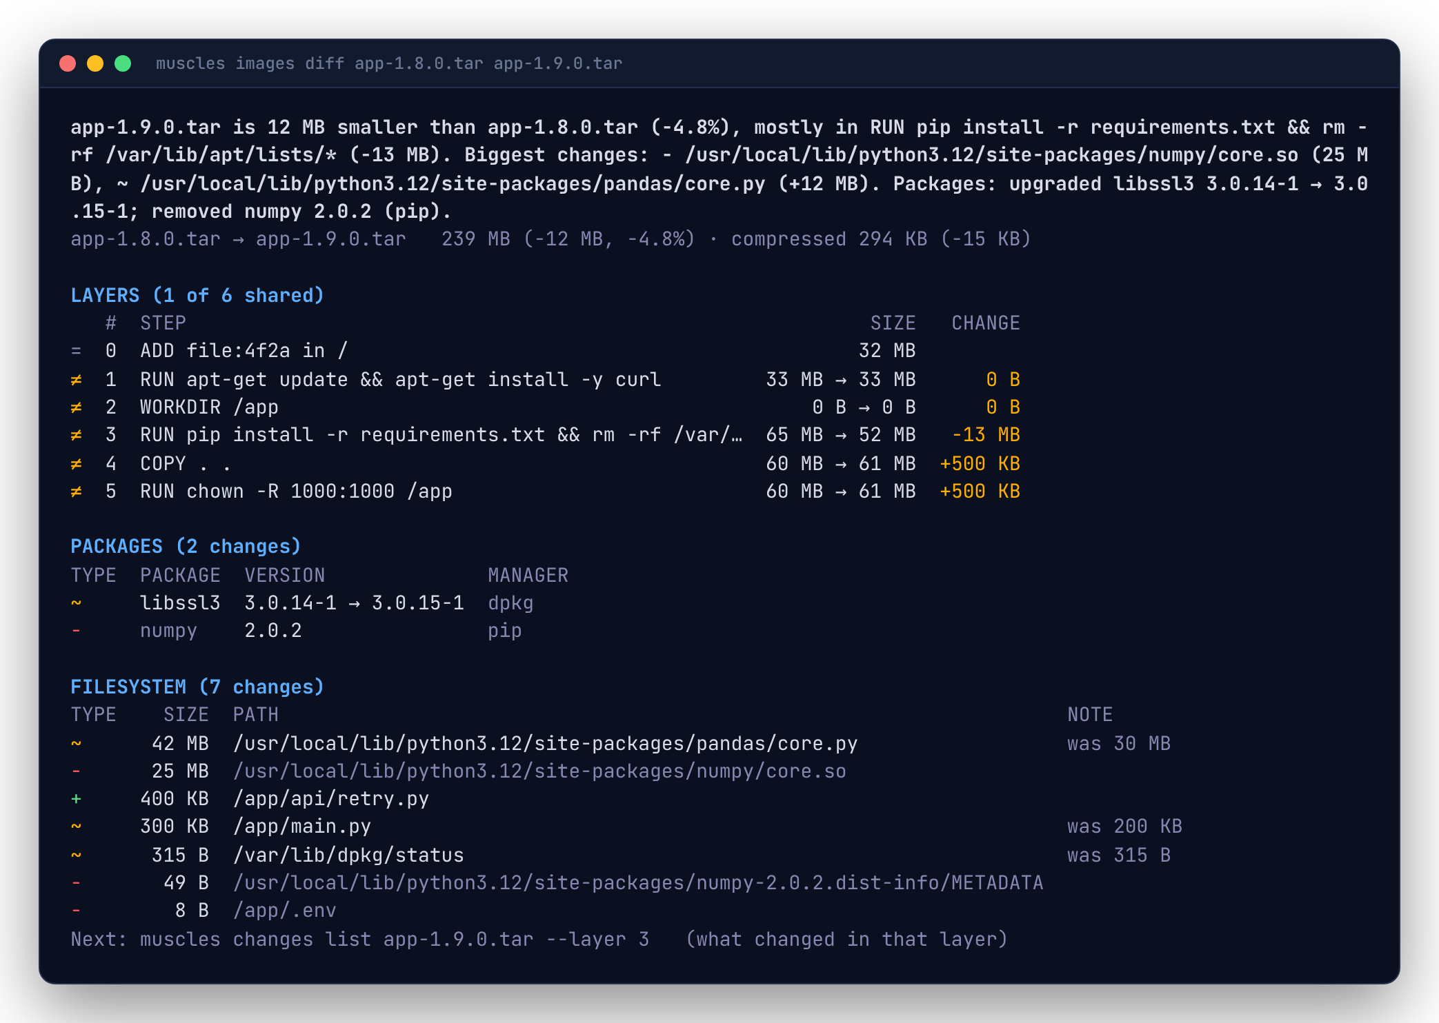The width and height of the screenshot is (1439, 1023).
Task: Click the window title command text
Action: pyautogui.click(x=389, y=63)
